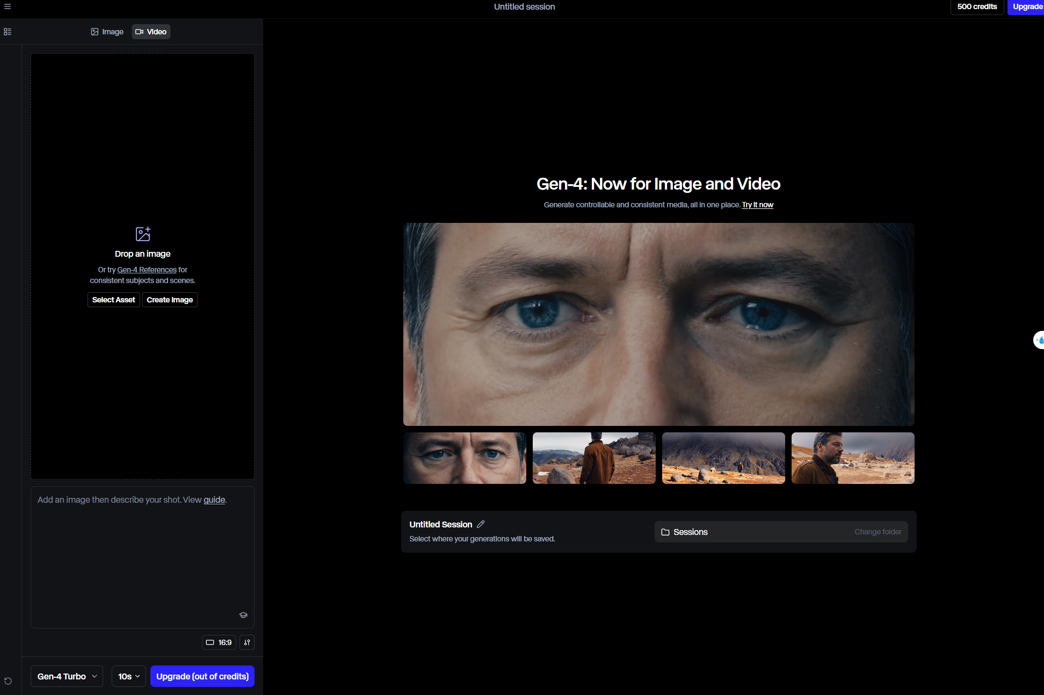Click the restore history icon at bottom left
1044x695 pixels.
point(8,681)
